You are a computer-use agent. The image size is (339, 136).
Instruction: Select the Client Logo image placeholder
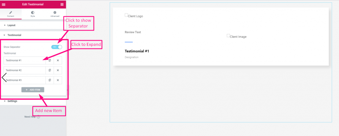(134, 16)
